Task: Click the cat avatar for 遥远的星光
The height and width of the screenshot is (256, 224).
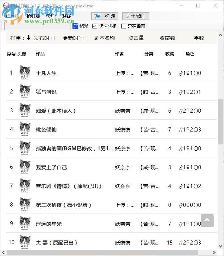Action: pos(25,223)
